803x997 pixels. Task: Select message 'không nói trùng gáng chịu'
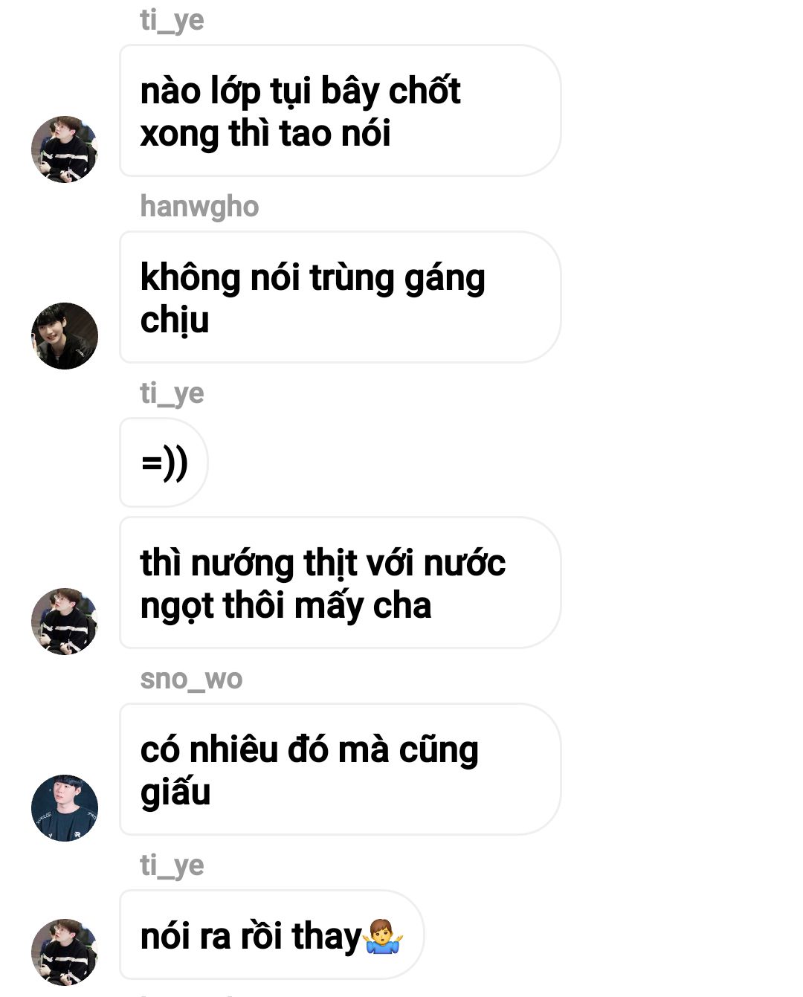point(340,297)
